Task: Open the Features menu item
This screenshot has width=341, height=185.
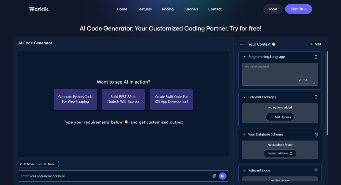Action: (145, 9)
